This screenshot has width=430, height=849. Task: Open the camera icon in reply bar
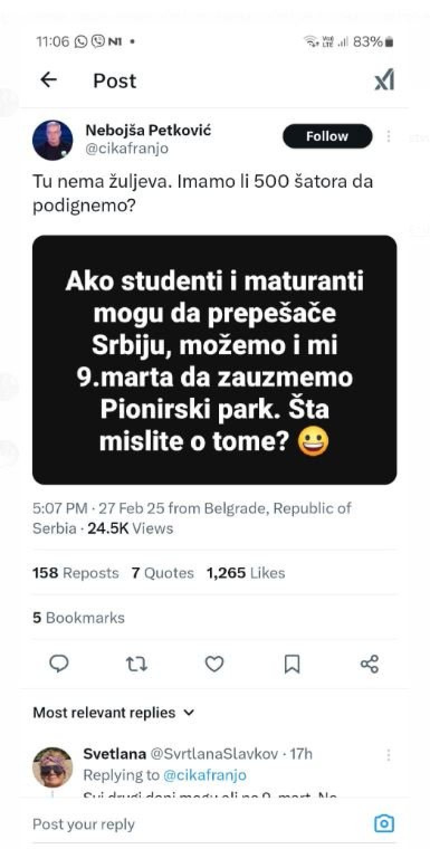tap(384, 823)
